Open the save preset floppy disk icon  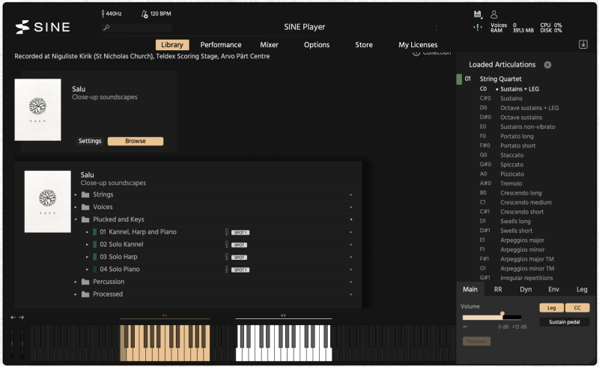478,14
